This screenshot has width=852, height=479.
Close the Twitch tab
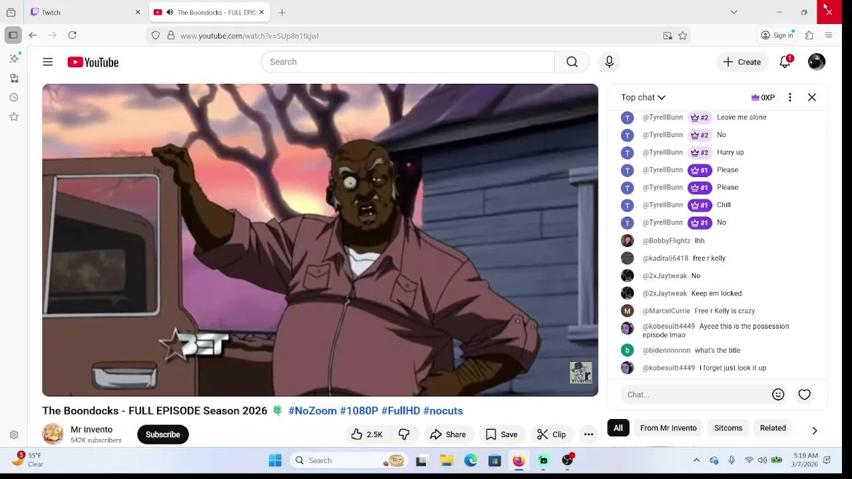[138, 12]
